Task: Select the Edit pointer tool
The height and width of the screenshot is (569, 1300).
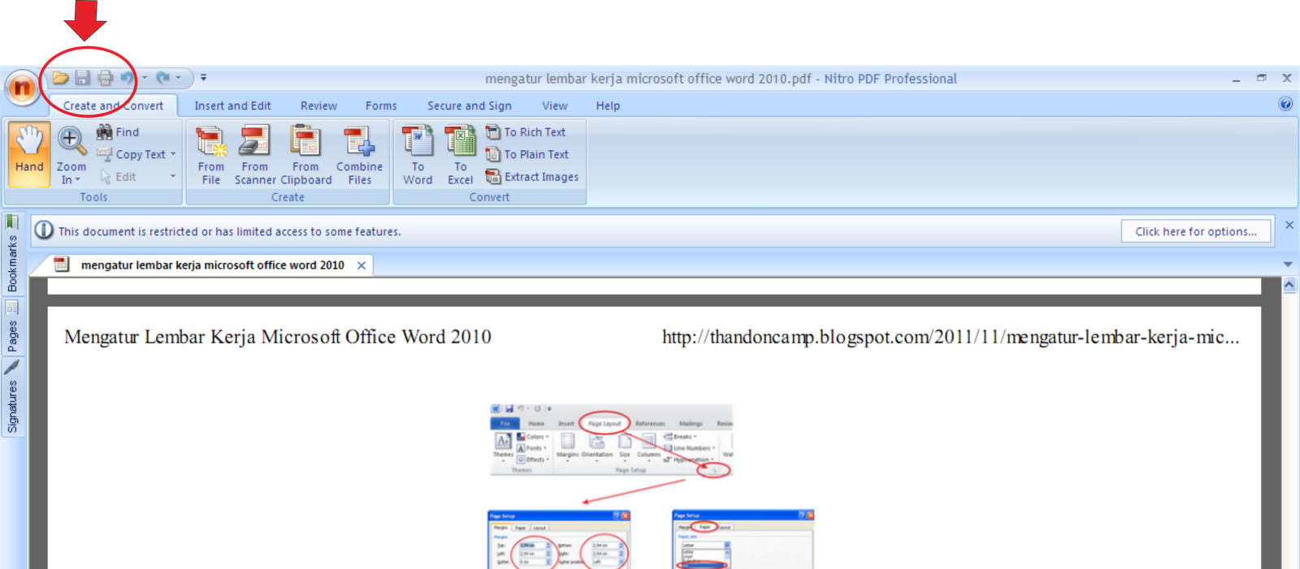Action: pyautogui.click(x=118, y=176)
